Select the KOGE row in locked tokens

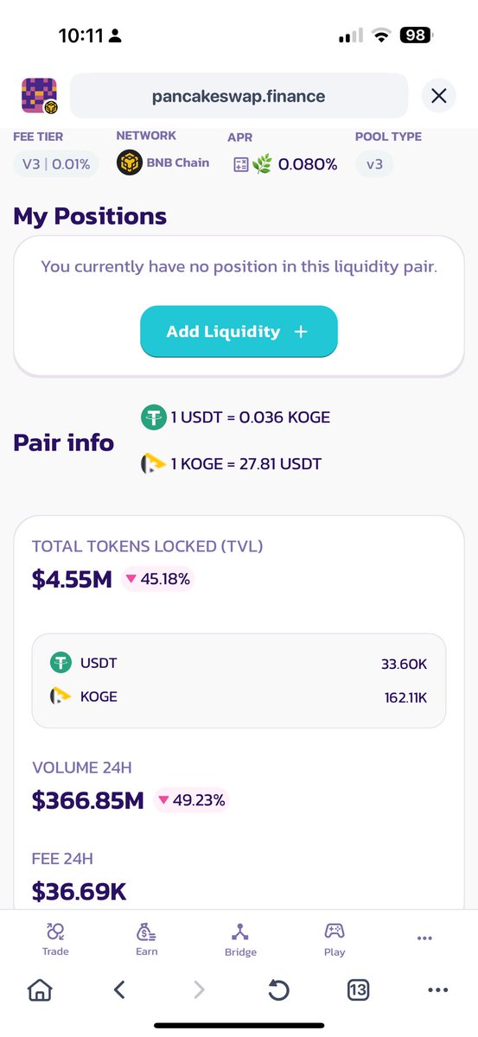point(239,696)
